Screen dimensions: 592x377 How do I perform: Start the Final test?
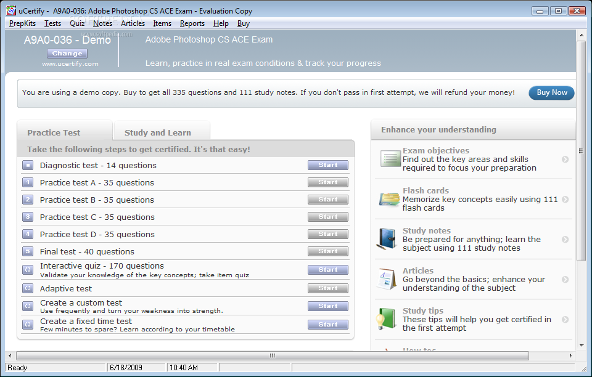pyautogui.click(x=327, y=251)
